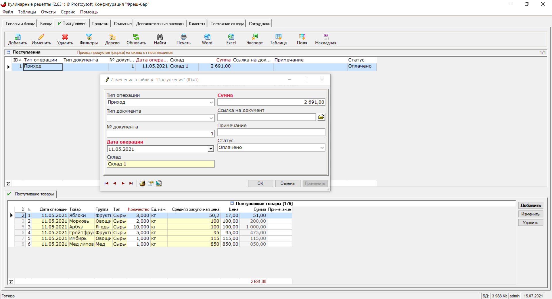Click the Отмена button
Screen dimensions: 552x299
coord(287,184)
